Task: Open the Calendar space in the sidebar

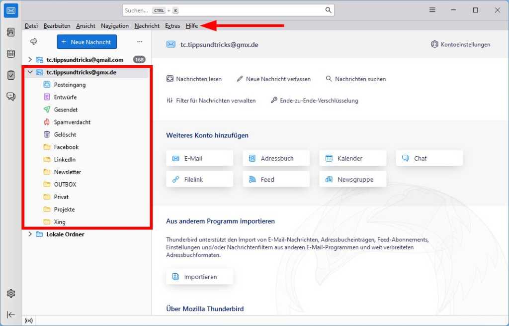Action: click(x=11, y=53)
